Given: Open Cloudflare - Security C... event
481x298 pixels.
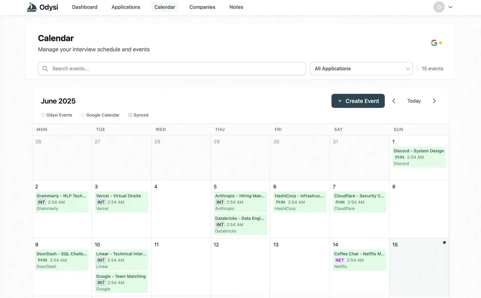Looking at the screenshot, I should point(359,202).
